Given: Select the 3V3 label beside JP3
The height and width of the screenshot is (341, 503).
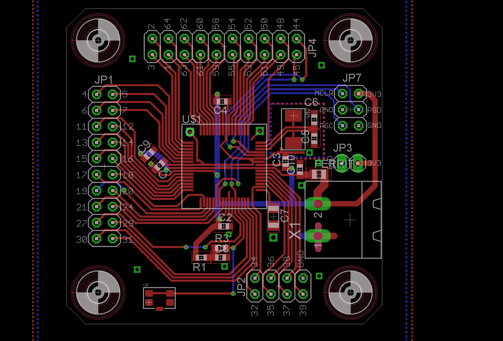Looking at the screenshot, I should pyautogui.click(x=374, y=163).
